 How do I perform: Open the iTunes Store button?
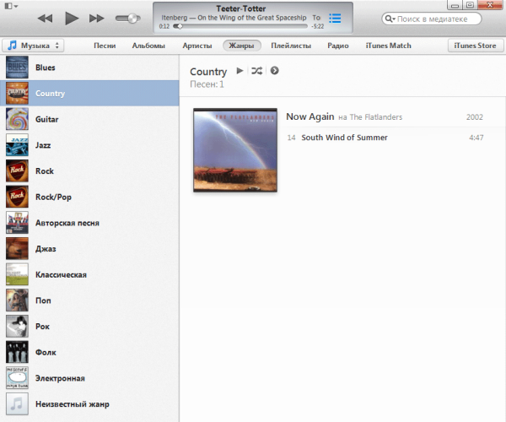[x=475, y=46]
